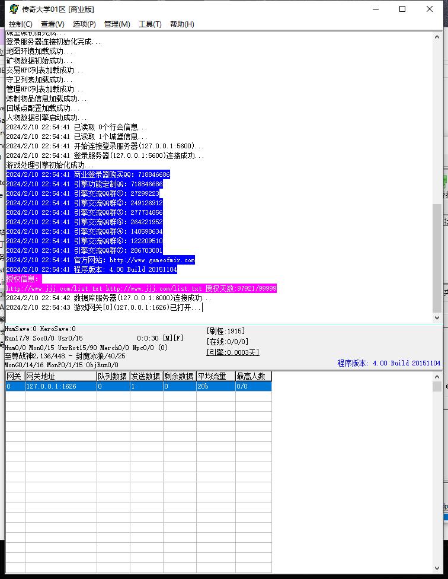
Task: Click log pane scroll down arrow
Action: click(437, 317)
